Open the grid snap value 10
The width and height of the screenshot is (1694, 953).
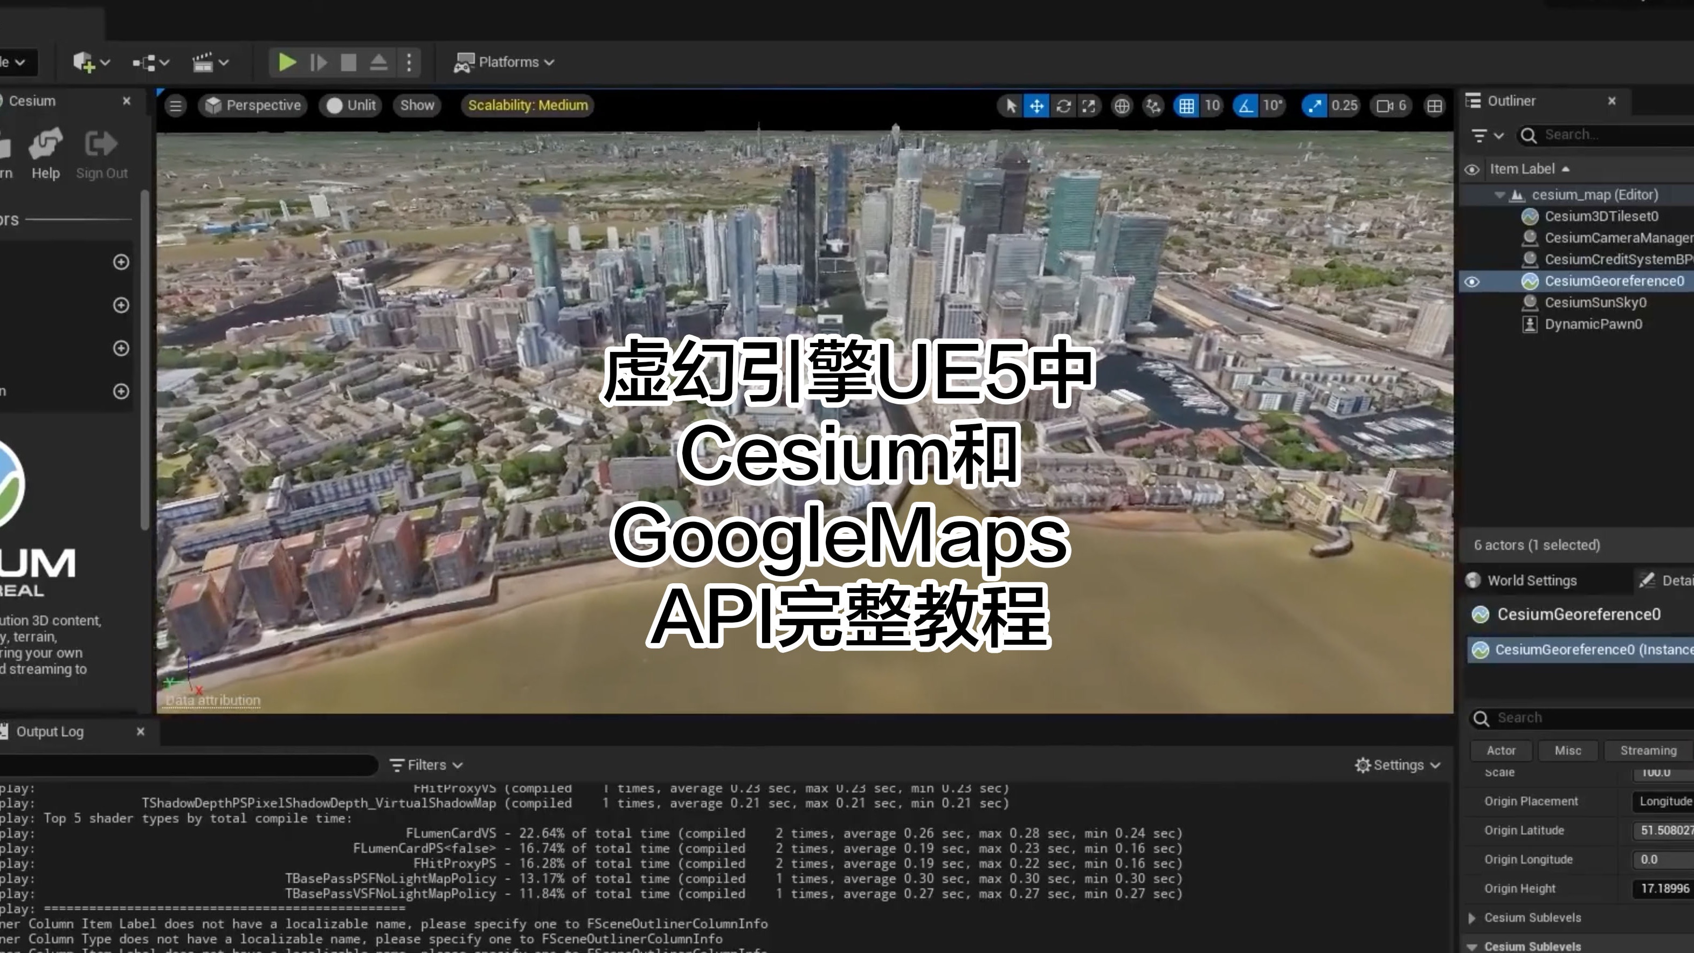pos(1212,106)
